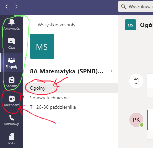Select the Zespoły teams icon
Image resolution: width=153 pixels, height=148 pixels.
coord(12,60)
